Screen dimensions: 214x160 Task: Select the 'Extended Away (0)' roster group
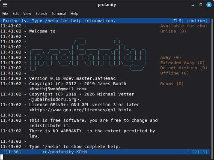(x=182, y=63)
